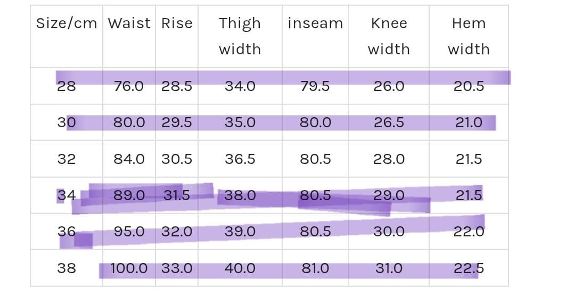Select size 38 row label
The width and height of the screenshot is (575, 296).
pos(67,268)
